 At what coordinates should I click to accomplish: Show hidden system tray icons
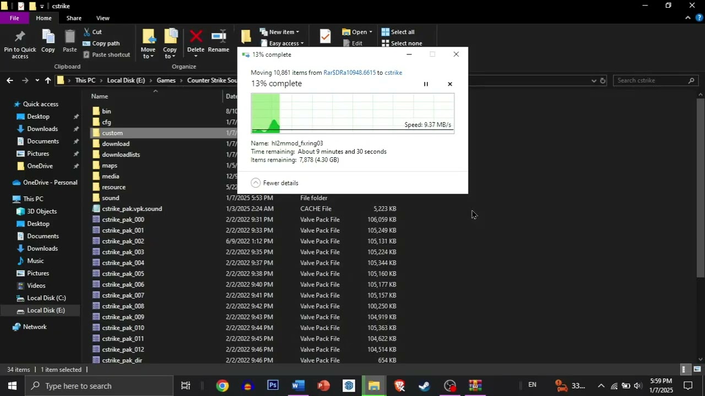[601, 386]
